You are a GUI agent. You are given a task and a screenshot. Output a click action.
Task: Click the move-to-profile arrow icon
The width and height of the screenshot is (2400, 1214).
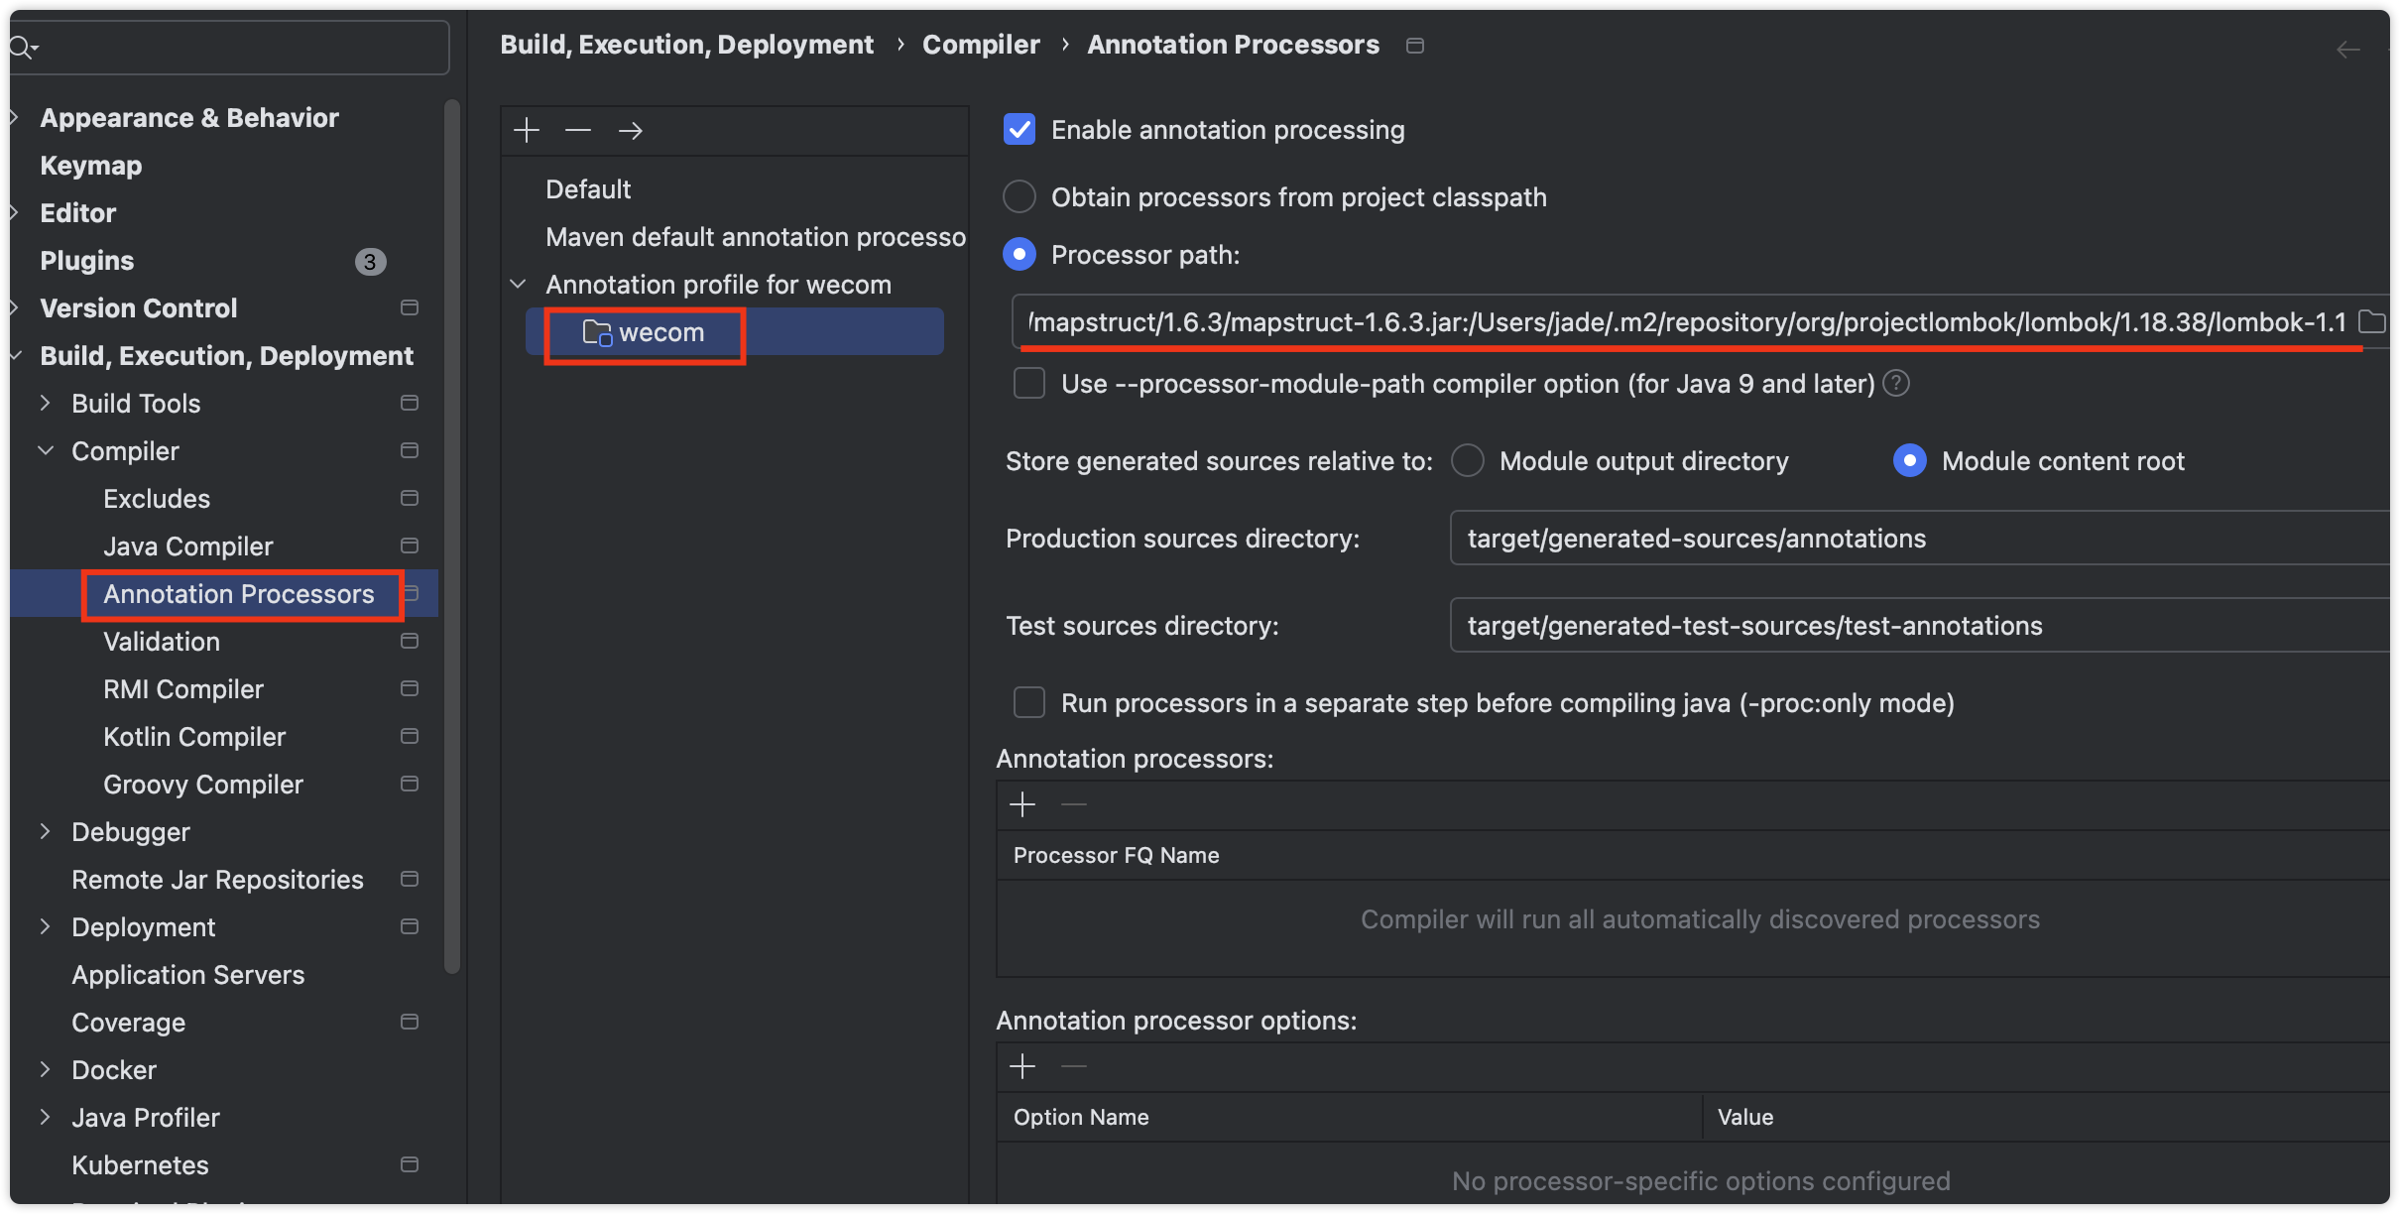(x=631, y=130)
